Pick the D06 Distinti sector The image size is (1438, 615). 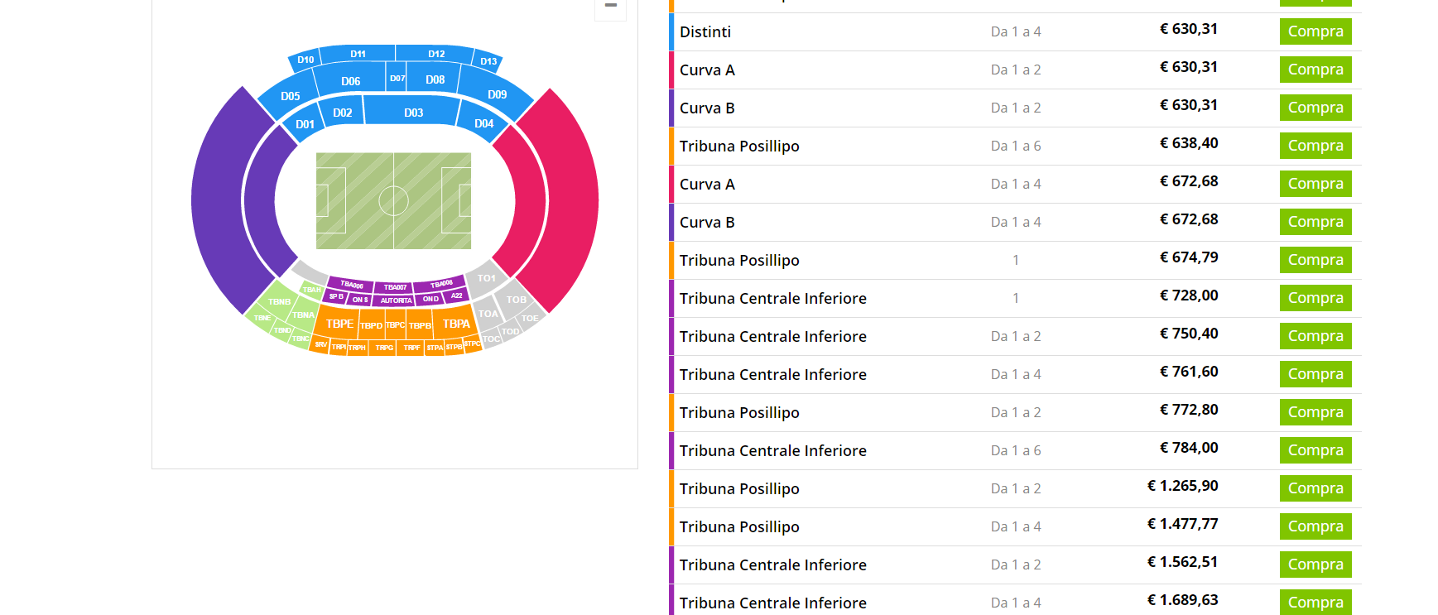tap(350, 80)
